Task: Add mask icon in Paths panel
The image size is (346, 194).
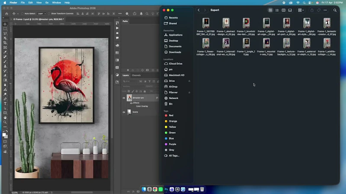Action: click(x=147, y=70)
